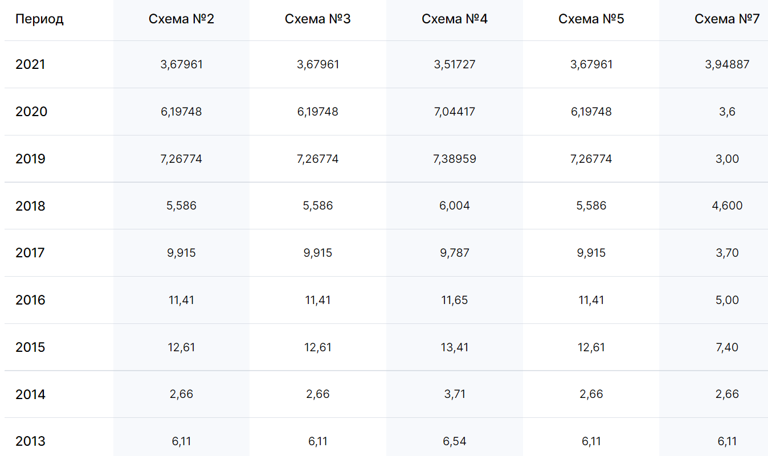Click value 6,54 in the 2013 row
Viewport: 768px width, 456px height.
pyautogui.click(x=455, y=441)
